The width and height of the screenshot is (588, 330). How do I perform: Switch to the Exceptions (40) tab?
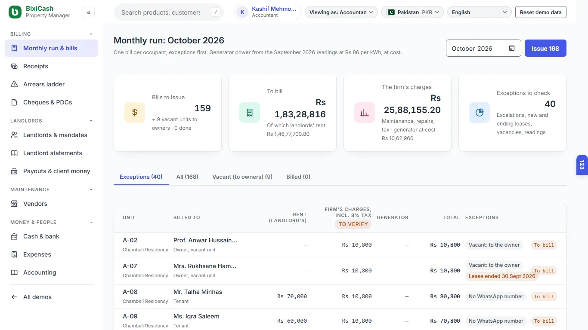[x=141, y=177]
